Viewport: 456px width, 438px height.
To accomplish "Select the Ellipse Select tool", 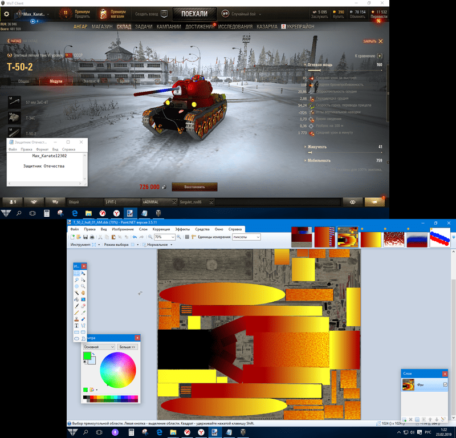I will coord(76,286).
